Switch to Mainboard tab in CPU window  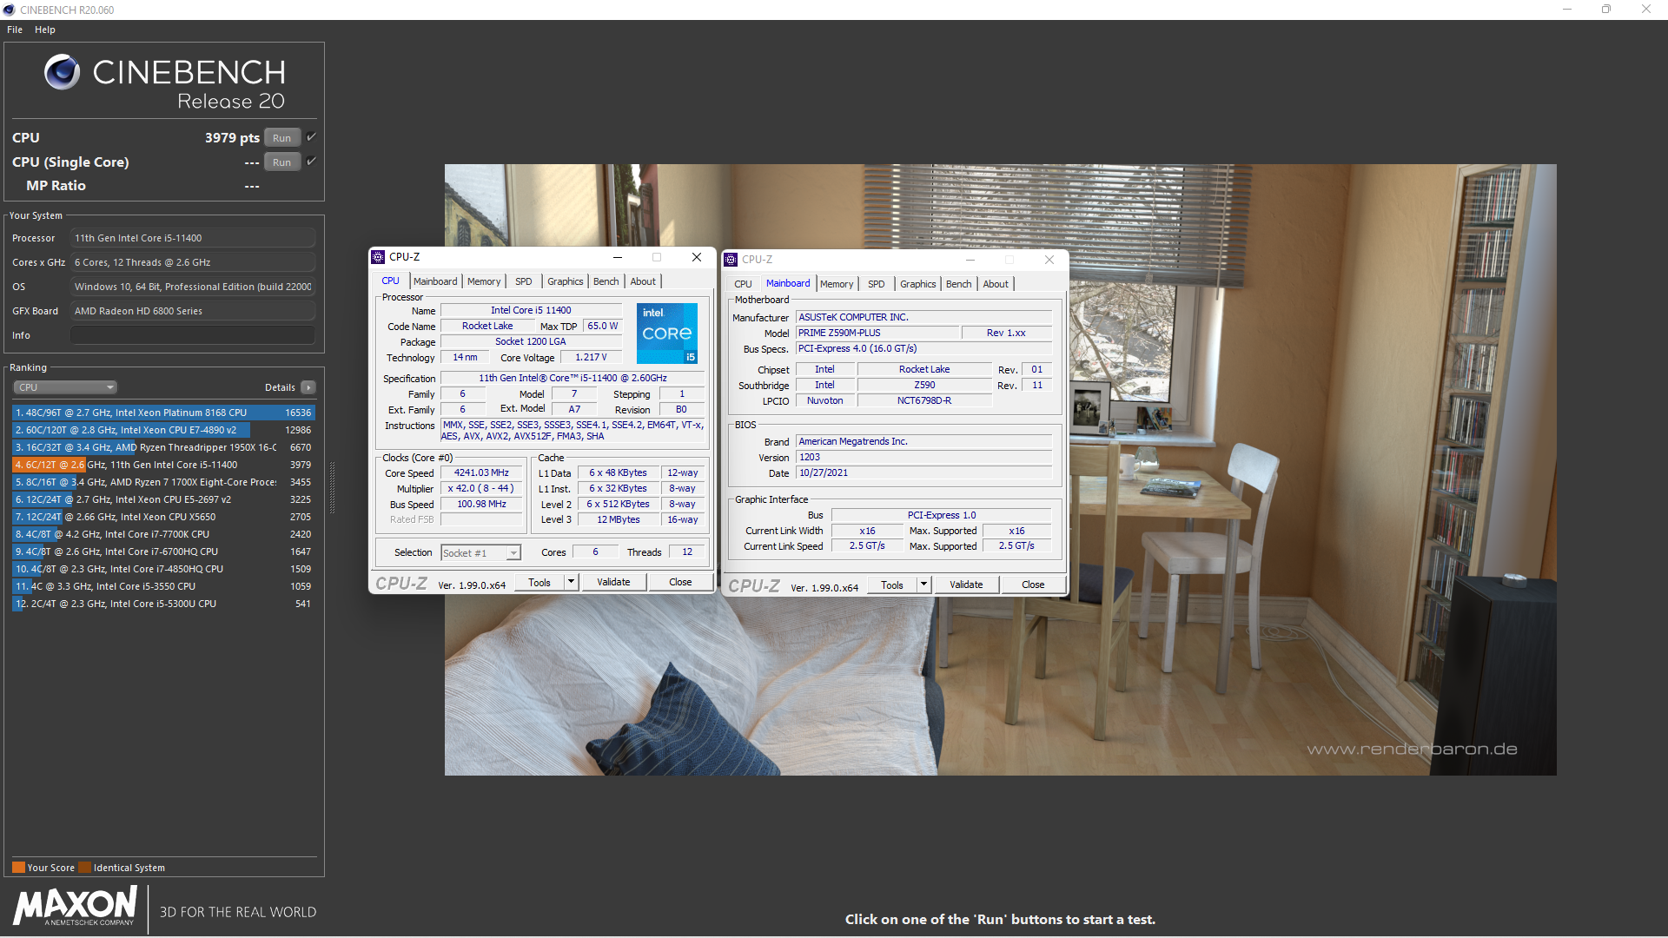coord(435,281)
